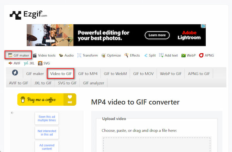Viewport: 232px width, 152px height.
Task: Open the SVG menu item
Action: pyautogui.click(x=44, y=63)
